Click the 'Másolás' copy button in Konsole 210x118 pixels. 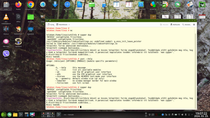pyautogui.click(x=164, y=25)
